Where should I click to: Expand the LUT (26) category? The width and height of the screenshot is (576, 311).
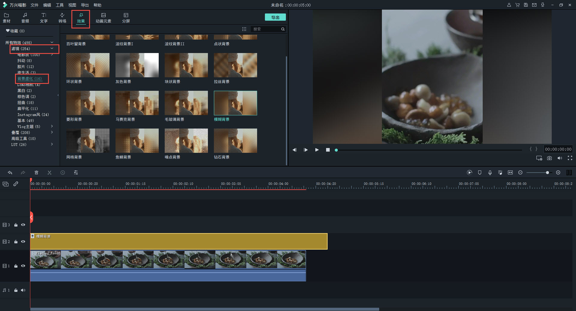pos(52,144)
